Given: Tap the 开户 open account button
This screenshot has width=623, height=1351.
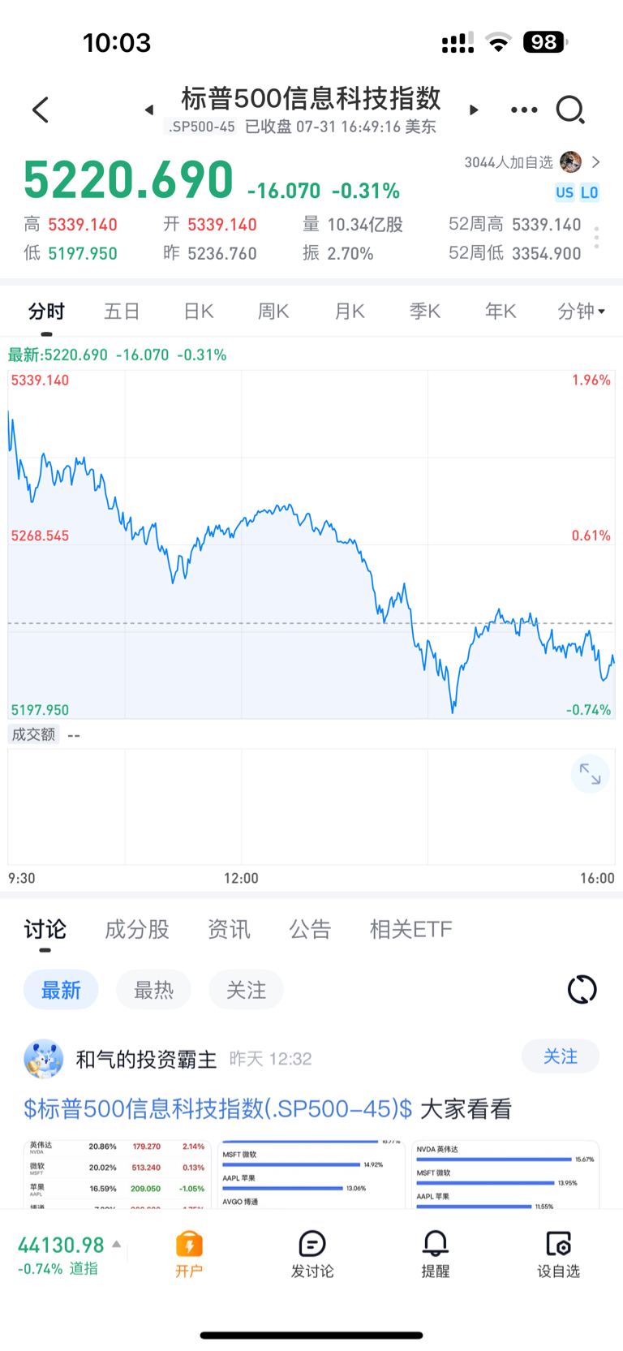Looking at the screenshot, I should tap(189, 1254).
